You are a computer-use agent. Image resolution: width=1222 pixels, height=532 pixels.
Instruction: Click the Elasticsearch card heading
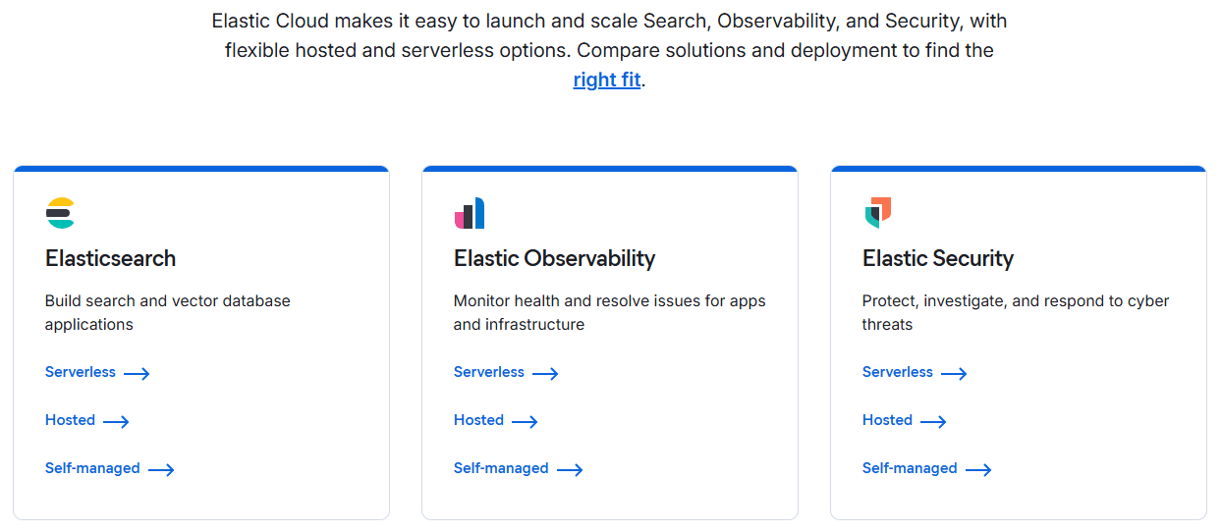pyautogui.click(x=111, y=258)
